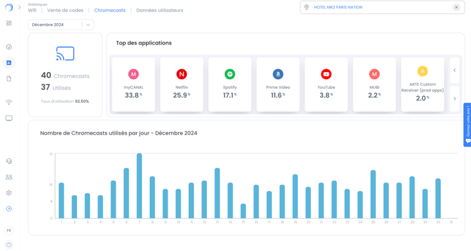Image resolution: width=471 pixels, height=251 pixels.
Task: Open the Wifi sidebar icon
Action: click(9, 102)
